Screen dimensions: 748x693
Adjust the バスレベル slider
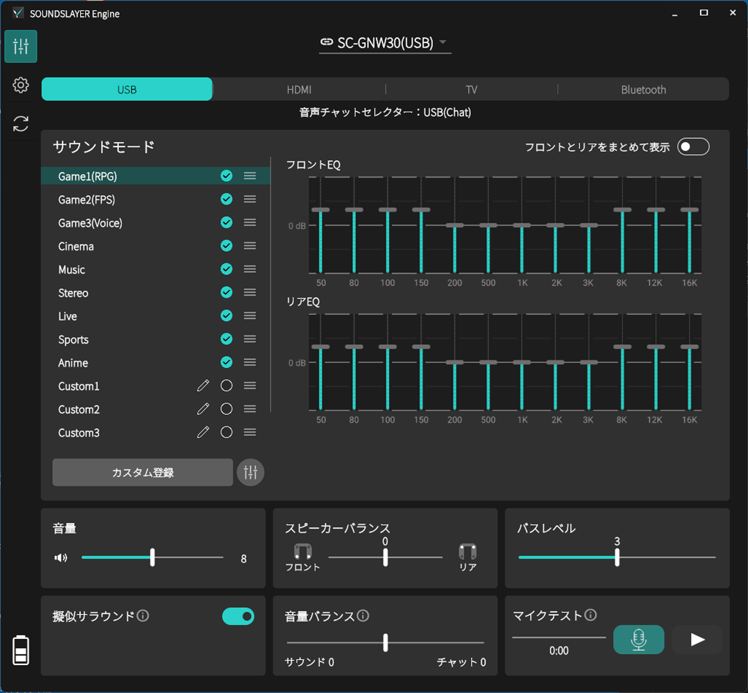pyautogui.click(x=617, y=558)
